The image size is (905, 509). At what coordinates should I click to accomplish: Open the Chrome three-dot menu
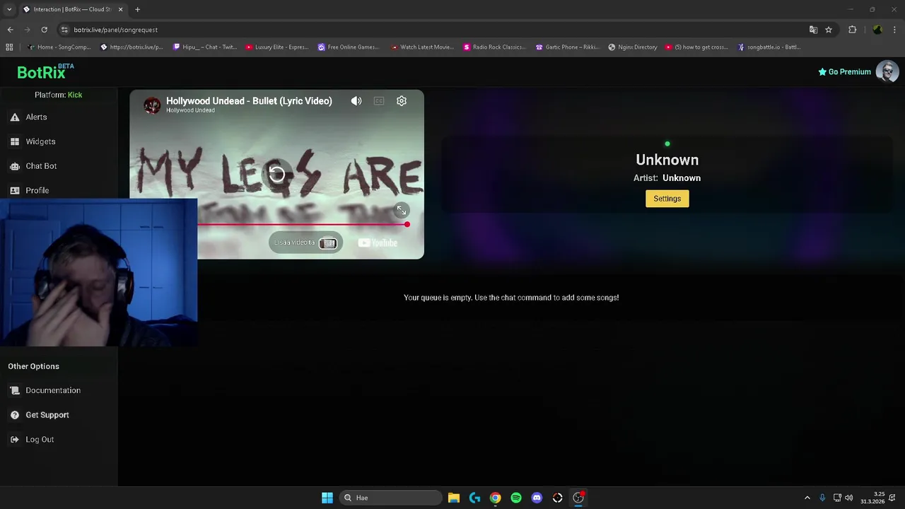pyautogui.click(x=895, y=30)
